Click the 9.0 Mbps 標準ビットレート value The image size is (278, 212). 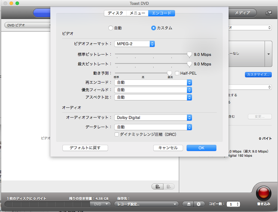(202, 55)
